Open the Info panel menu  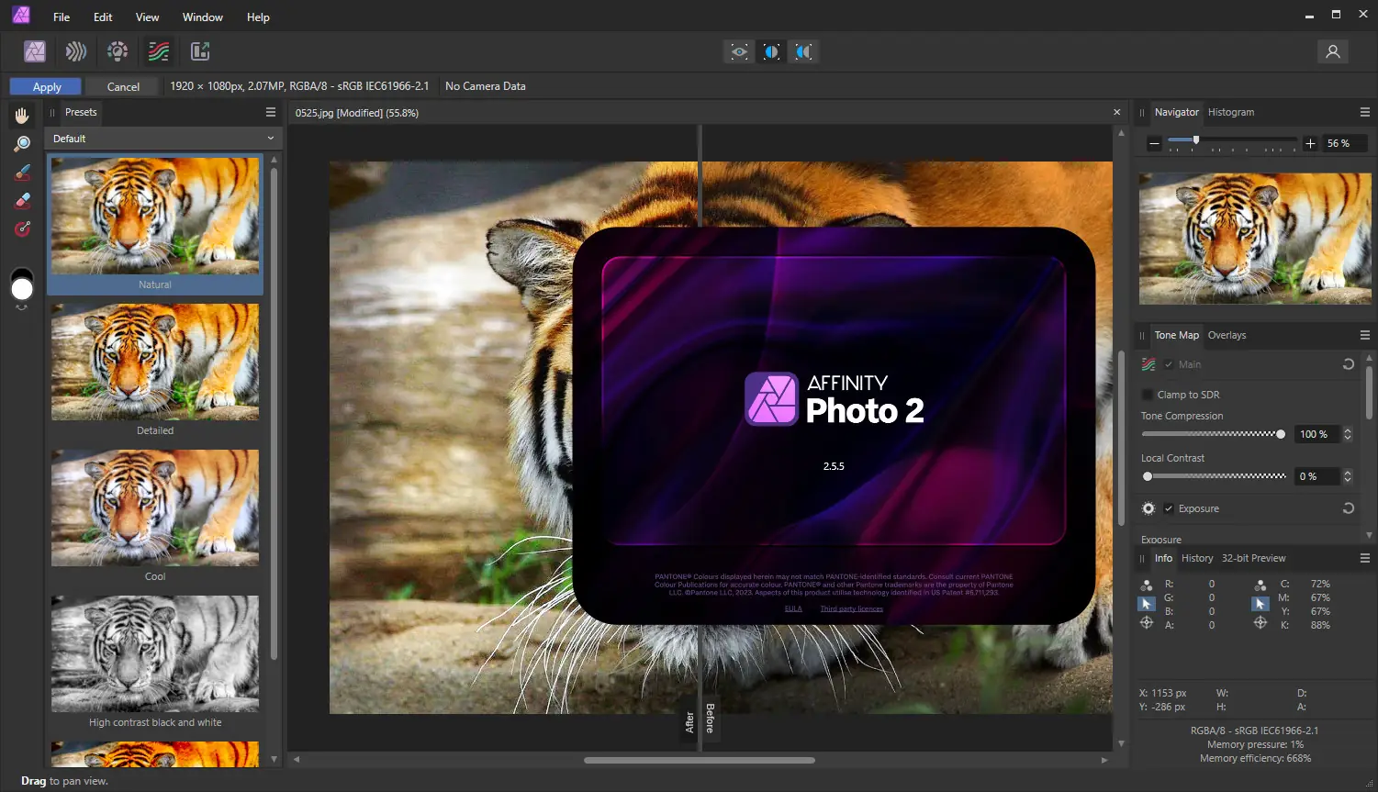tap(1365, 558)
